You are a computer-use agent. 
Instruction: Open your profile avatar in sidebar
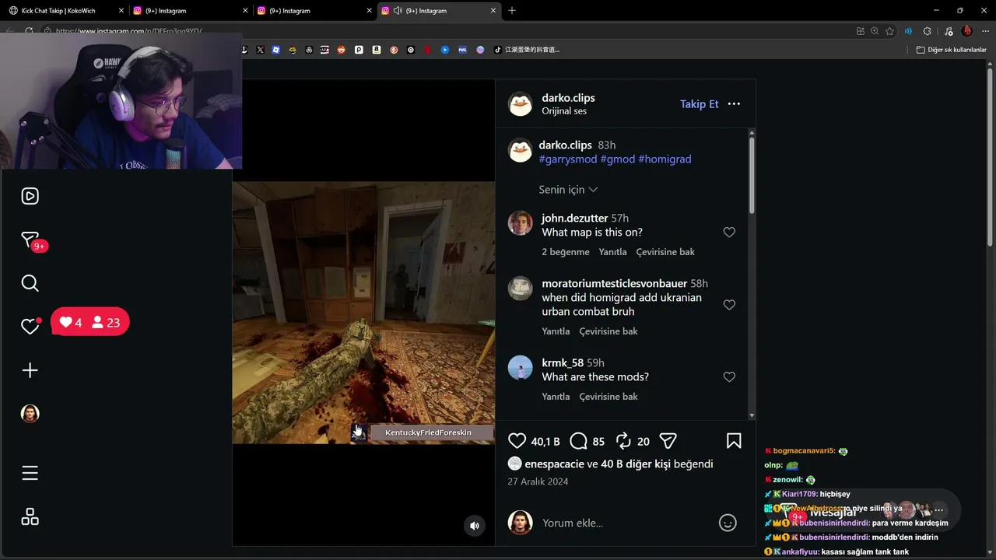(30, 414)
